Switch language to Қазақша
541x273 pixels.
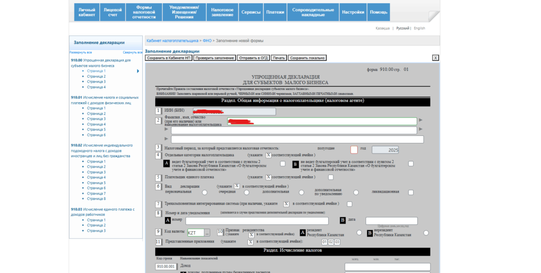coord(383,28)
